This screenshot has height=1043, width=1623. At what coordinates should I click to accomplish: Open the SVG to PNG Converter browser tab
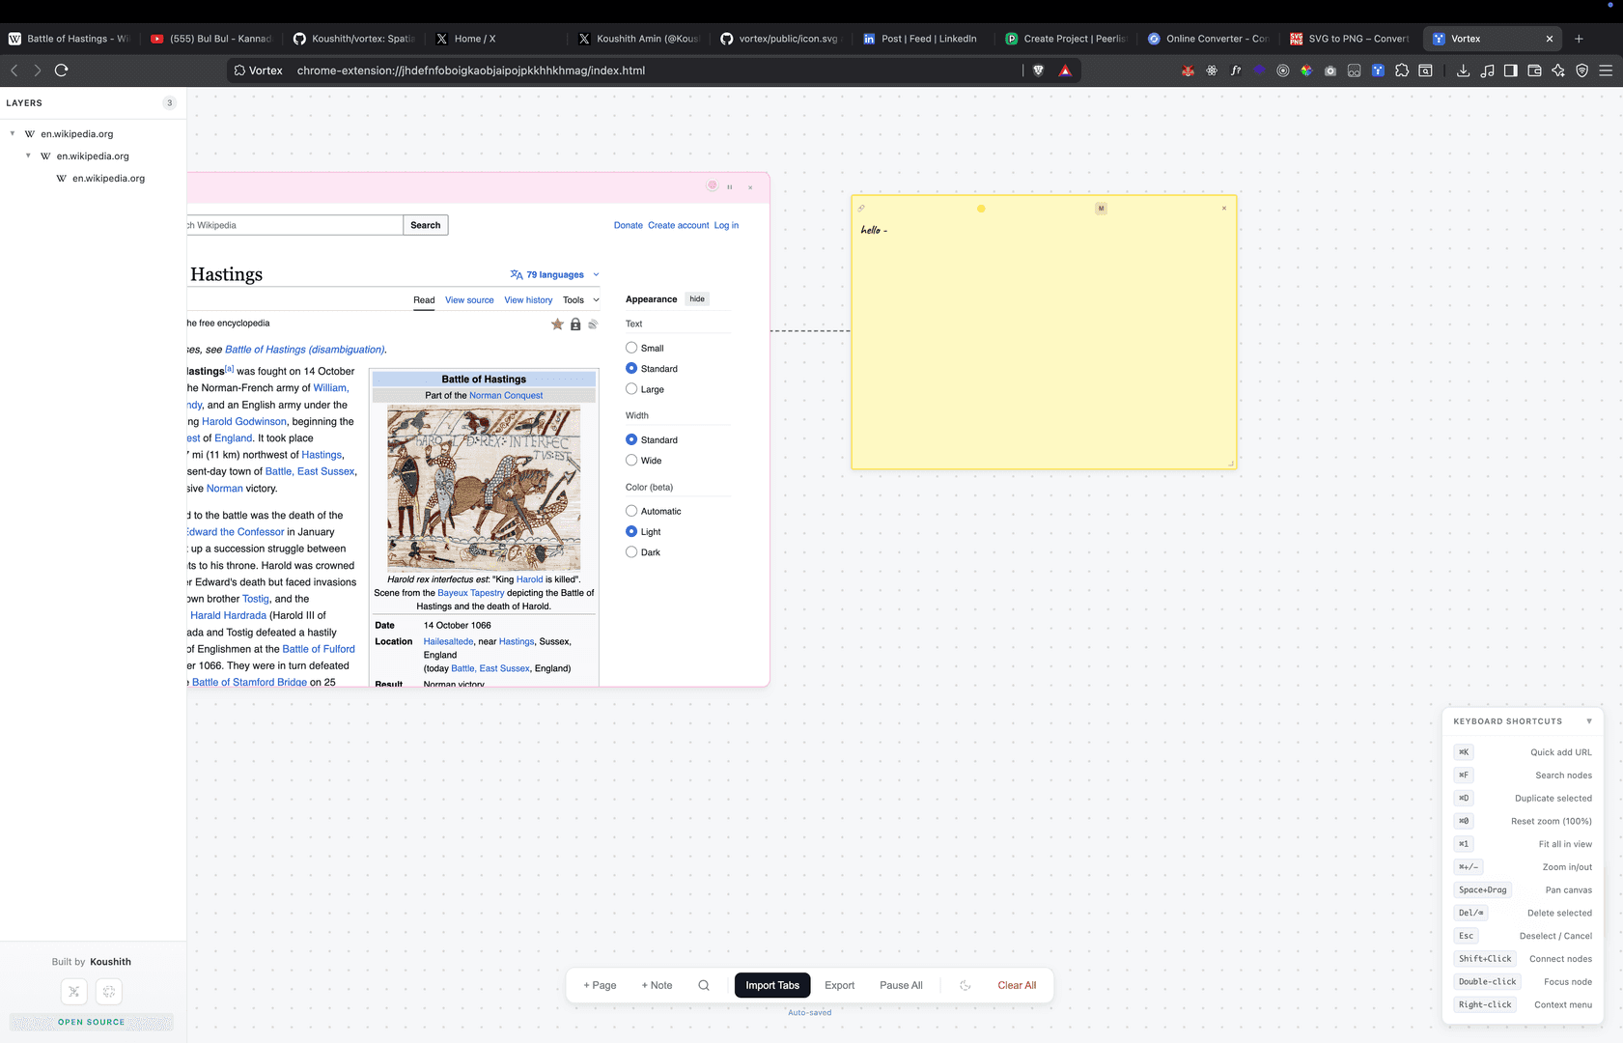coord(1350,39)
